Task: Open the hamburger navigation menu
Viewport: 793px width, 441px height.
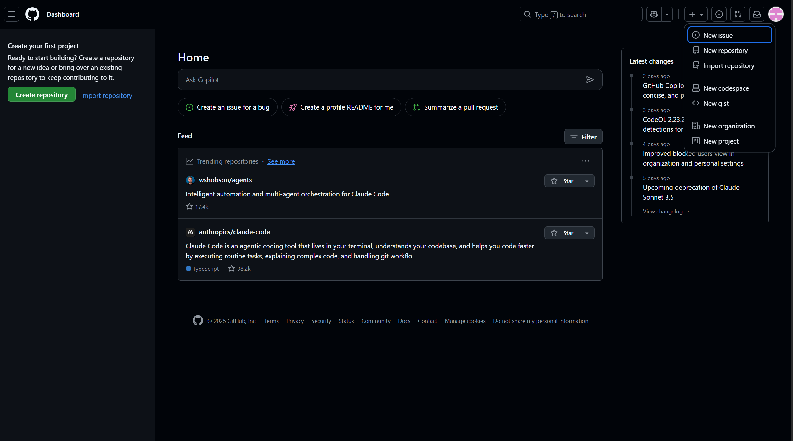Action: (12, 14)
